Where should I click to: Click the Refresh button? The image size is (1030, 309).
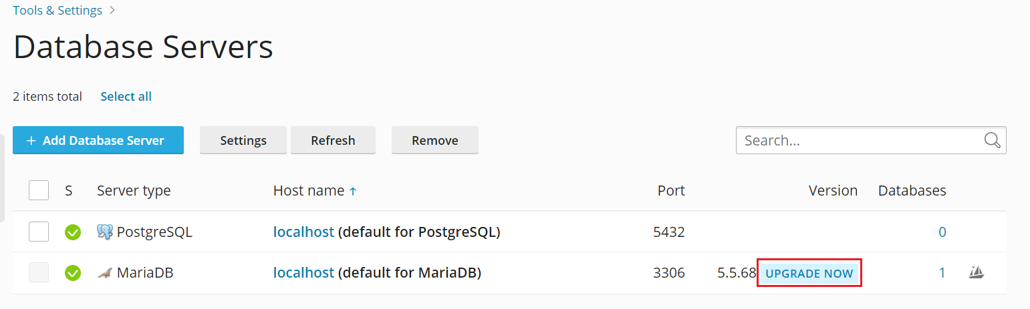tap(333, 140)
